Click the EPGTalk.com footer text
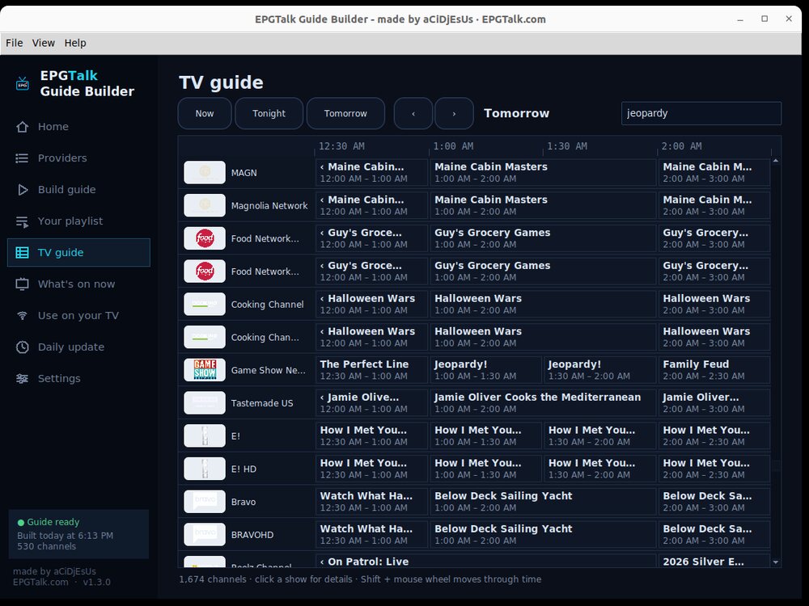Viewport: 809px width, 606px height. click(40, 583)
